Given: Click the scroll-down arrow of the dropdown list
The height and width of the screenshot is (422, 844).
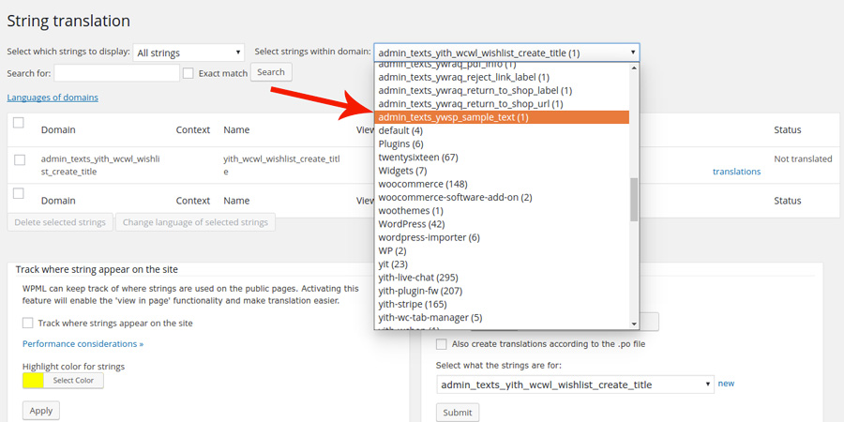Looking at the screenshot, I should click(x=634, y=324).
